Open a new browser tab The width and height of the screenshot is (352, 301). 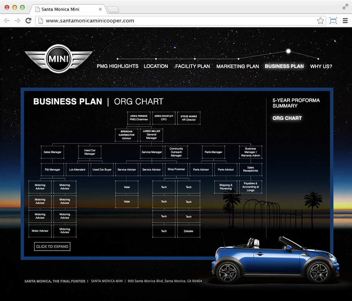(113, 9)
